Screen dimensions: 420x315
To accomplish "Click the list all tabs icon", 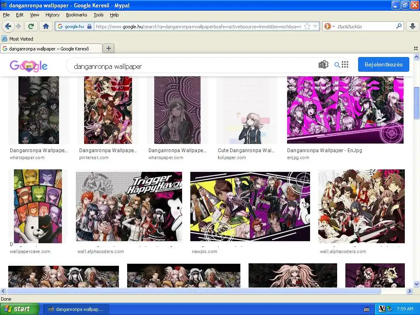I will coord(416,48).
